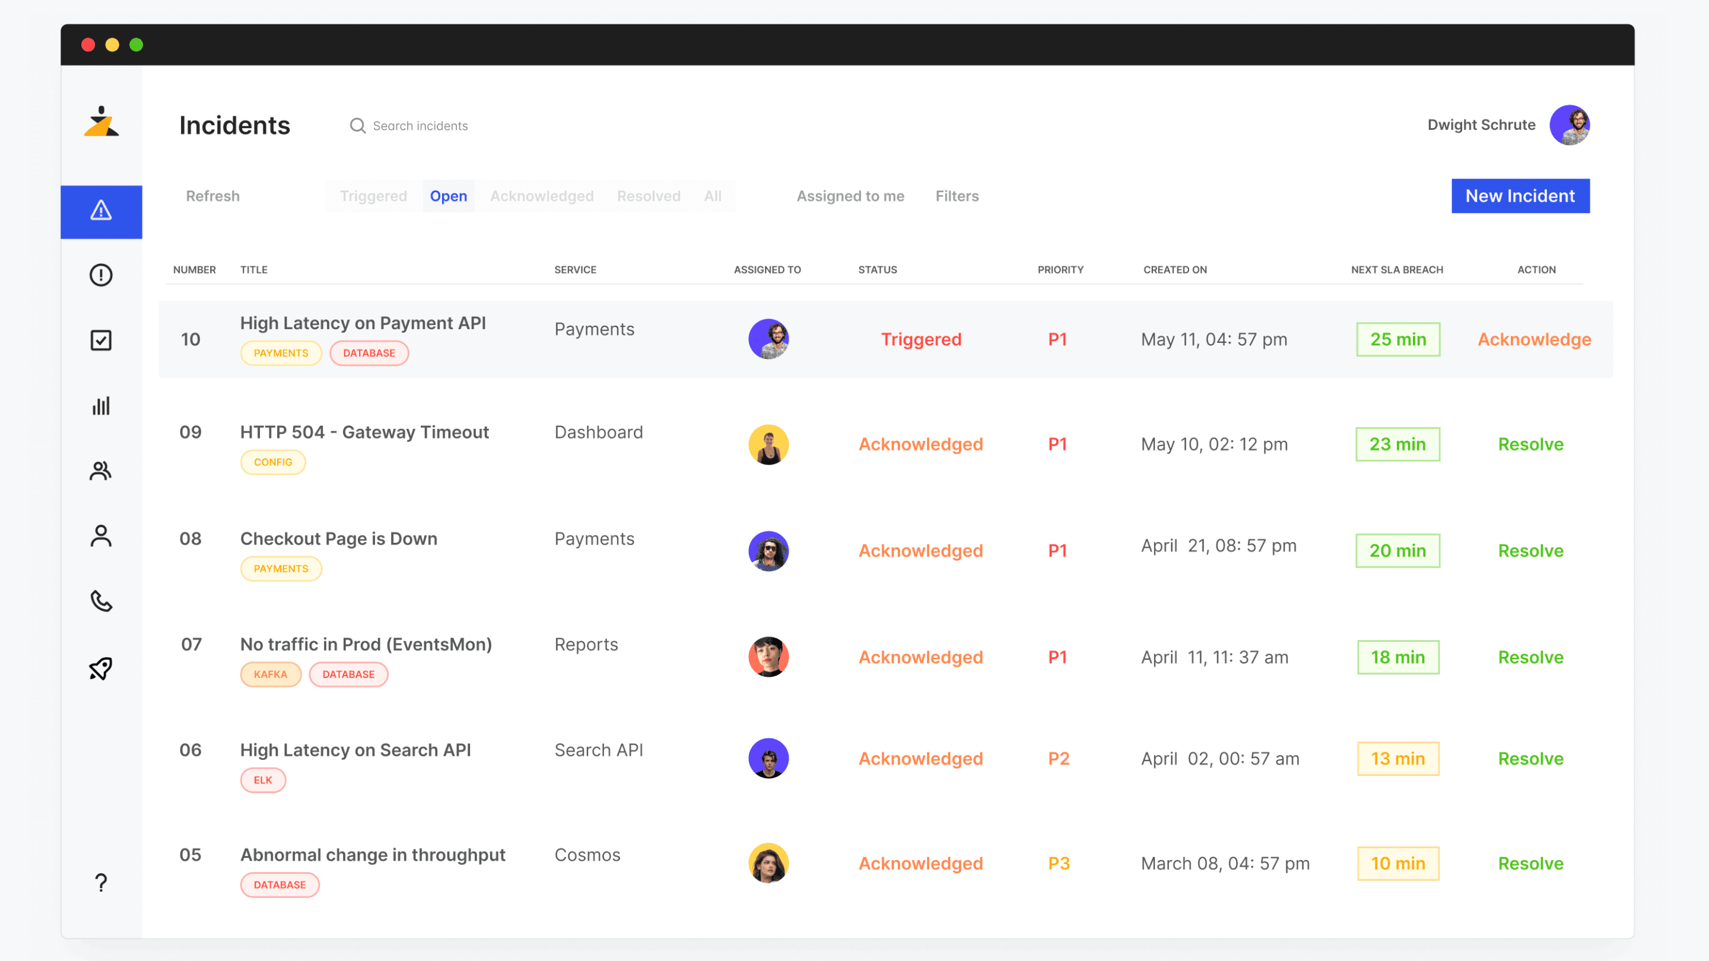Click the search magnifier icon
The width and height of the screenshot is (1709, 961).
[x=358, y=125]
